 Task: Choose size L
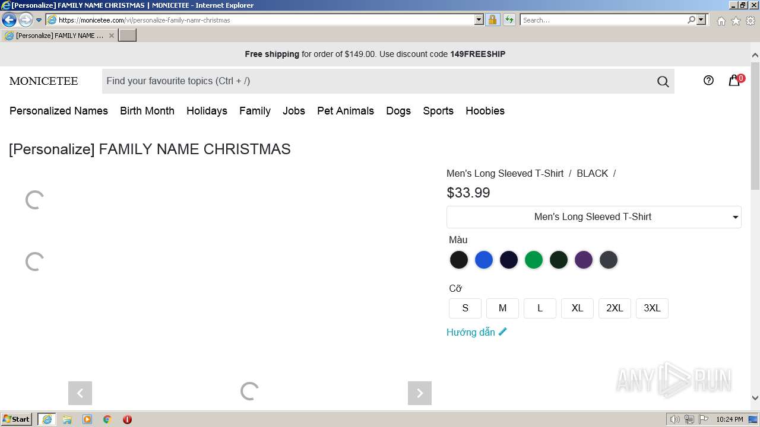(x=540, y=308)
